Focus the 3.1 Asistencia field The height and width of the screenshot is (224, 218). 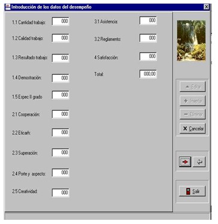coord(148,20)
